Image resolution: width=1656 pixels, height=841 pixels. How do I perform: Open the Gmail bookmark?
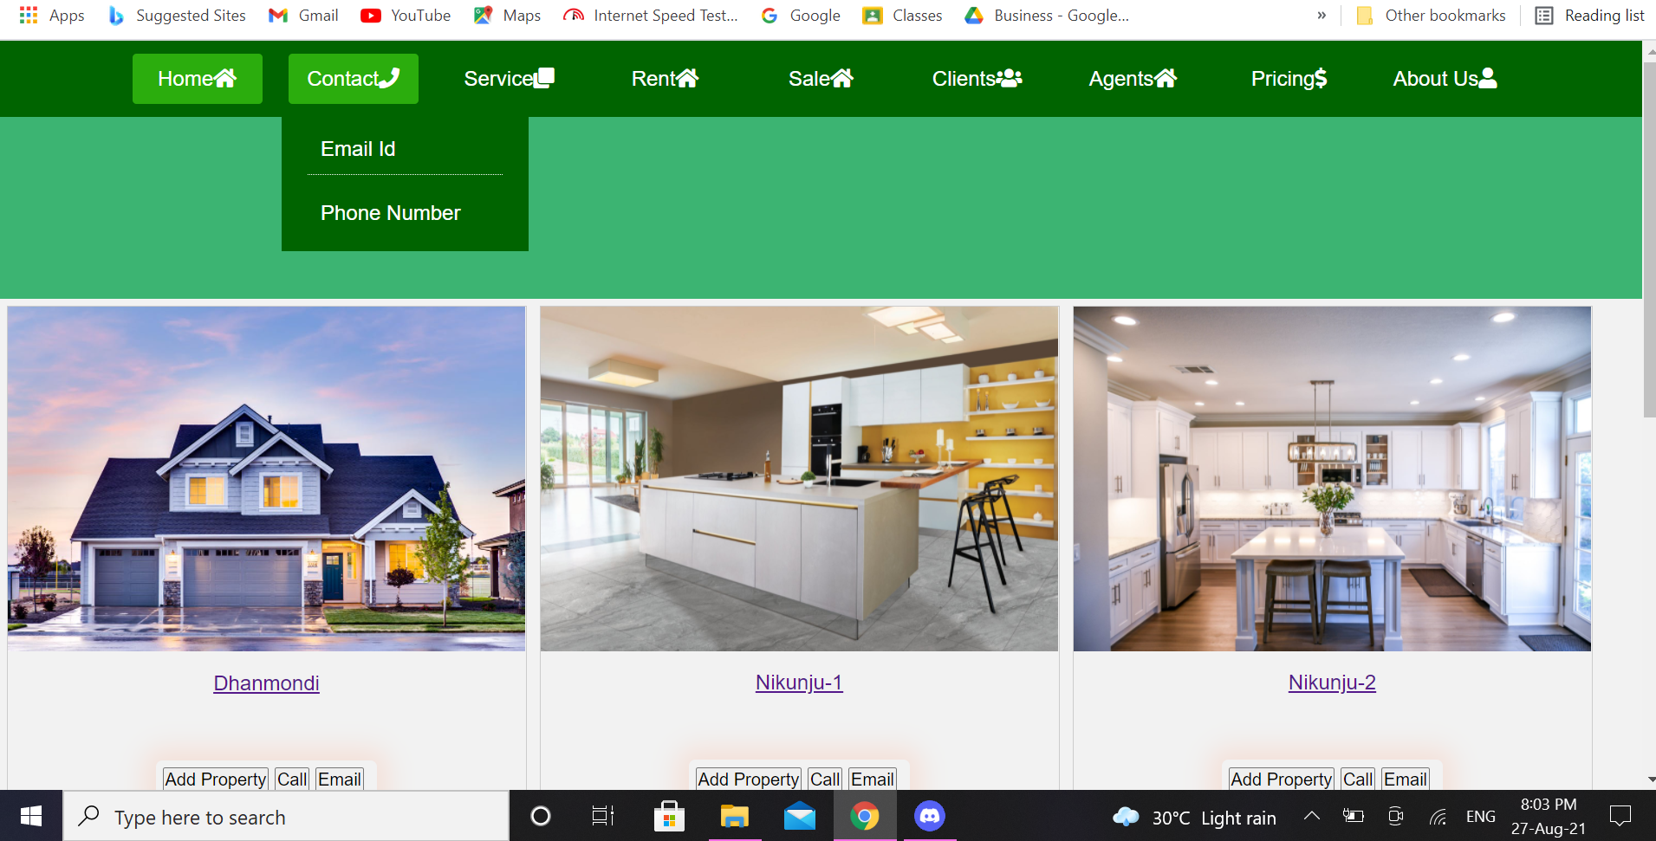(303, 15)
